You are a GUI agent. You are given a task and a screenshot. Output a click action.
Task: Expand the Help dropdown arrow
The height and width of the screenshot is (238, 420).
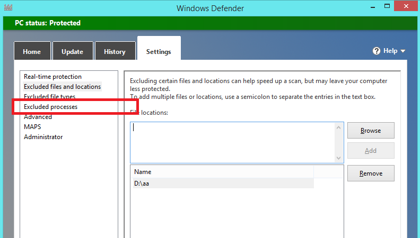403,51
